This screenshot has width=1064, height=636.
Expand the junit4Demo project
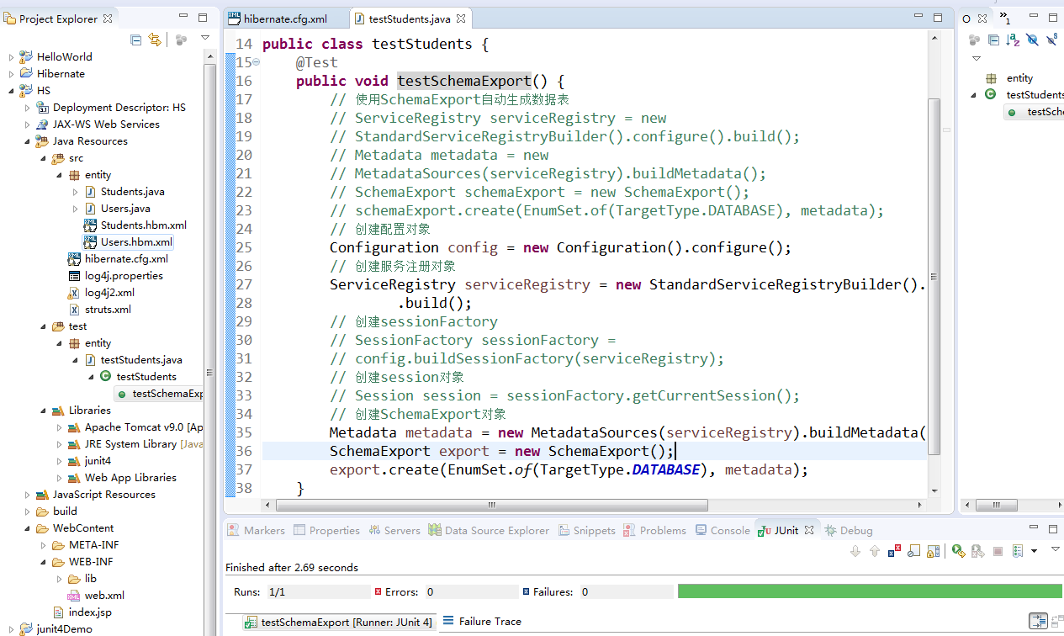pyautogui.click(x=12, y=629)
